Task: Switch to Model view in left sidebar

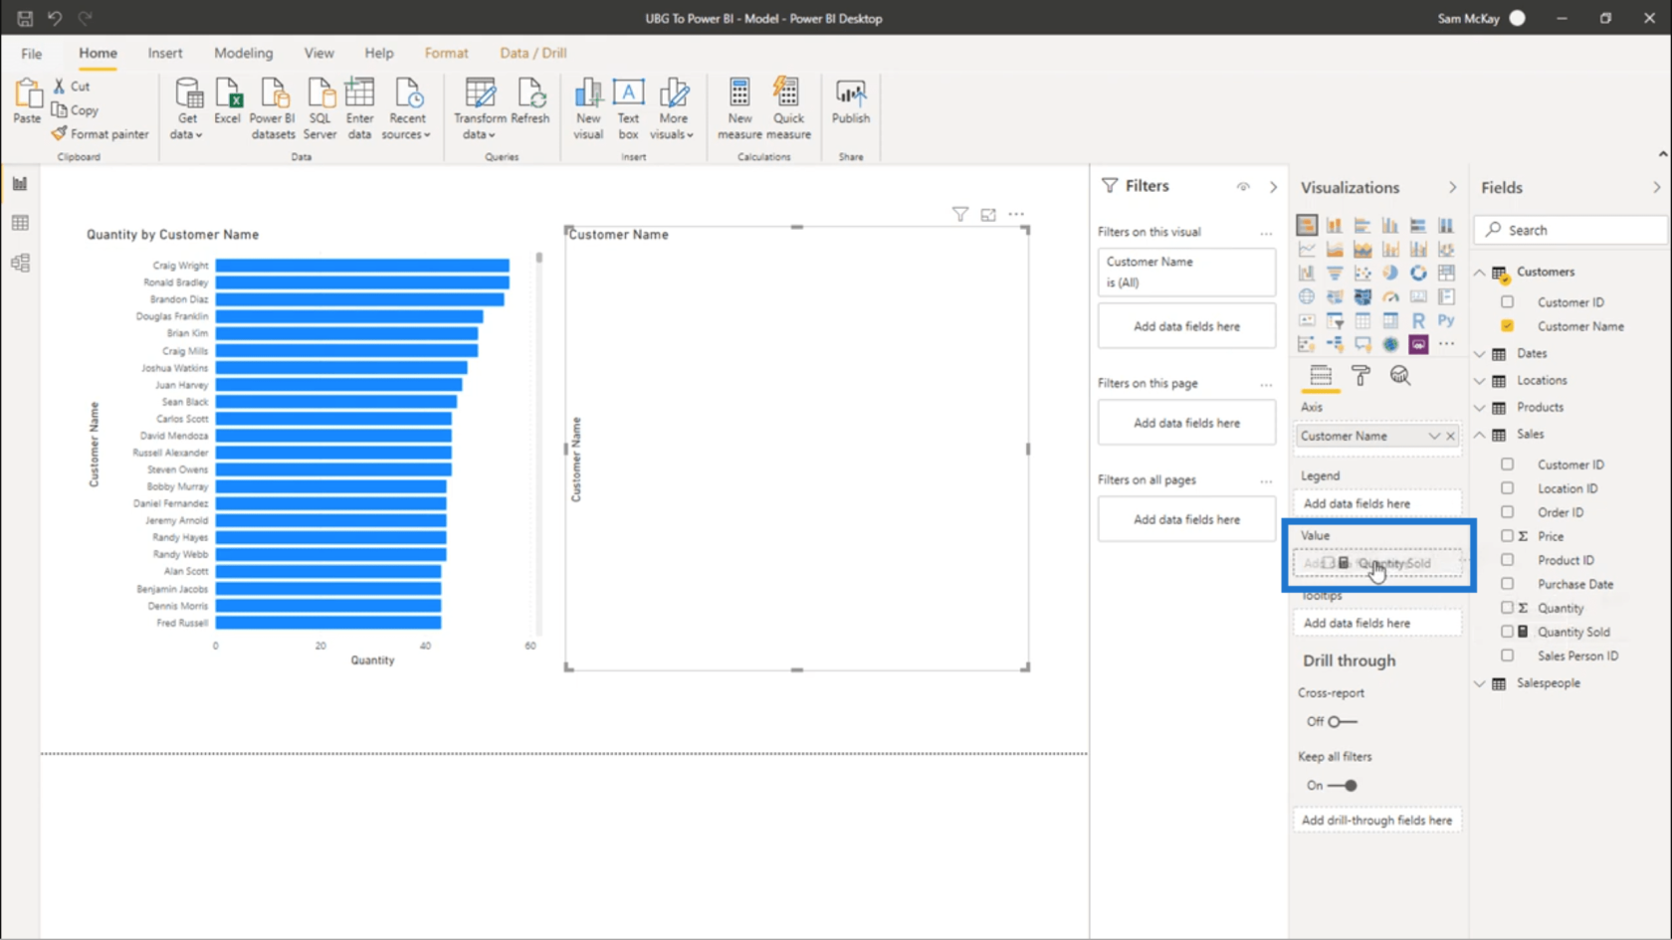Action: [x=20, y=263]
